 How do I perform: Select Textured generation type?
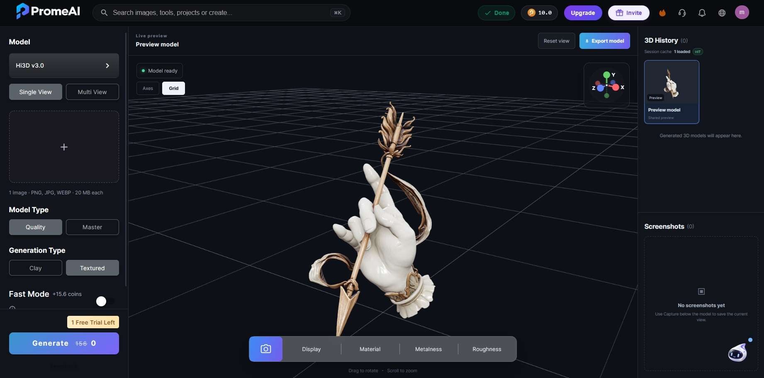point(92,268)
